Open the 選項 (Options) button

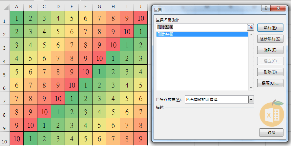coord(271,83)
